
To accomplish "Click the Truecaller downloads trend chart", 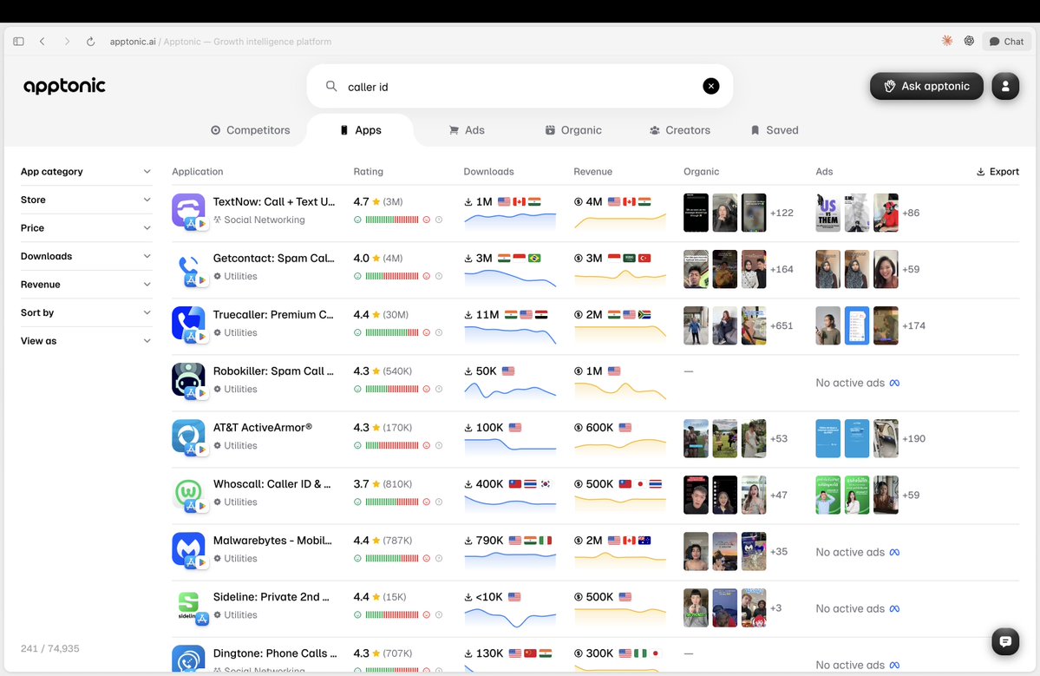I will coord(510,334).
